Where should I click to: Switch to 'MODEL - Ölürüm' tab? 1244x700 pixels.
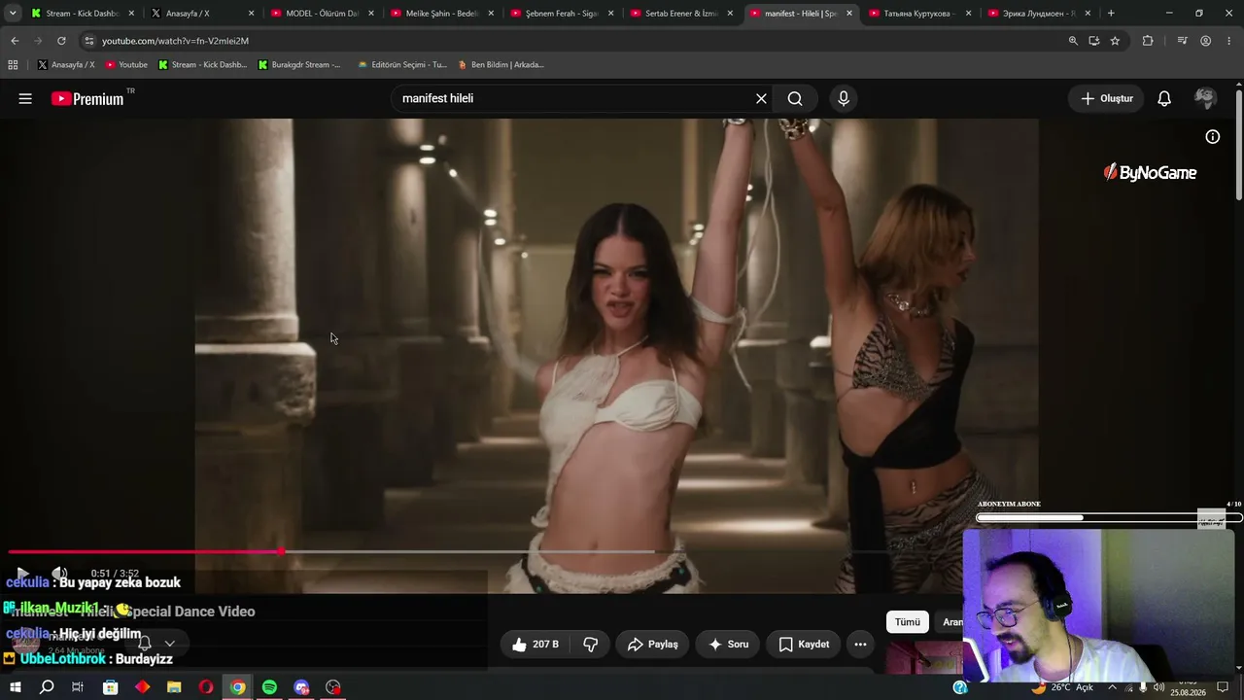click(322, 14)
